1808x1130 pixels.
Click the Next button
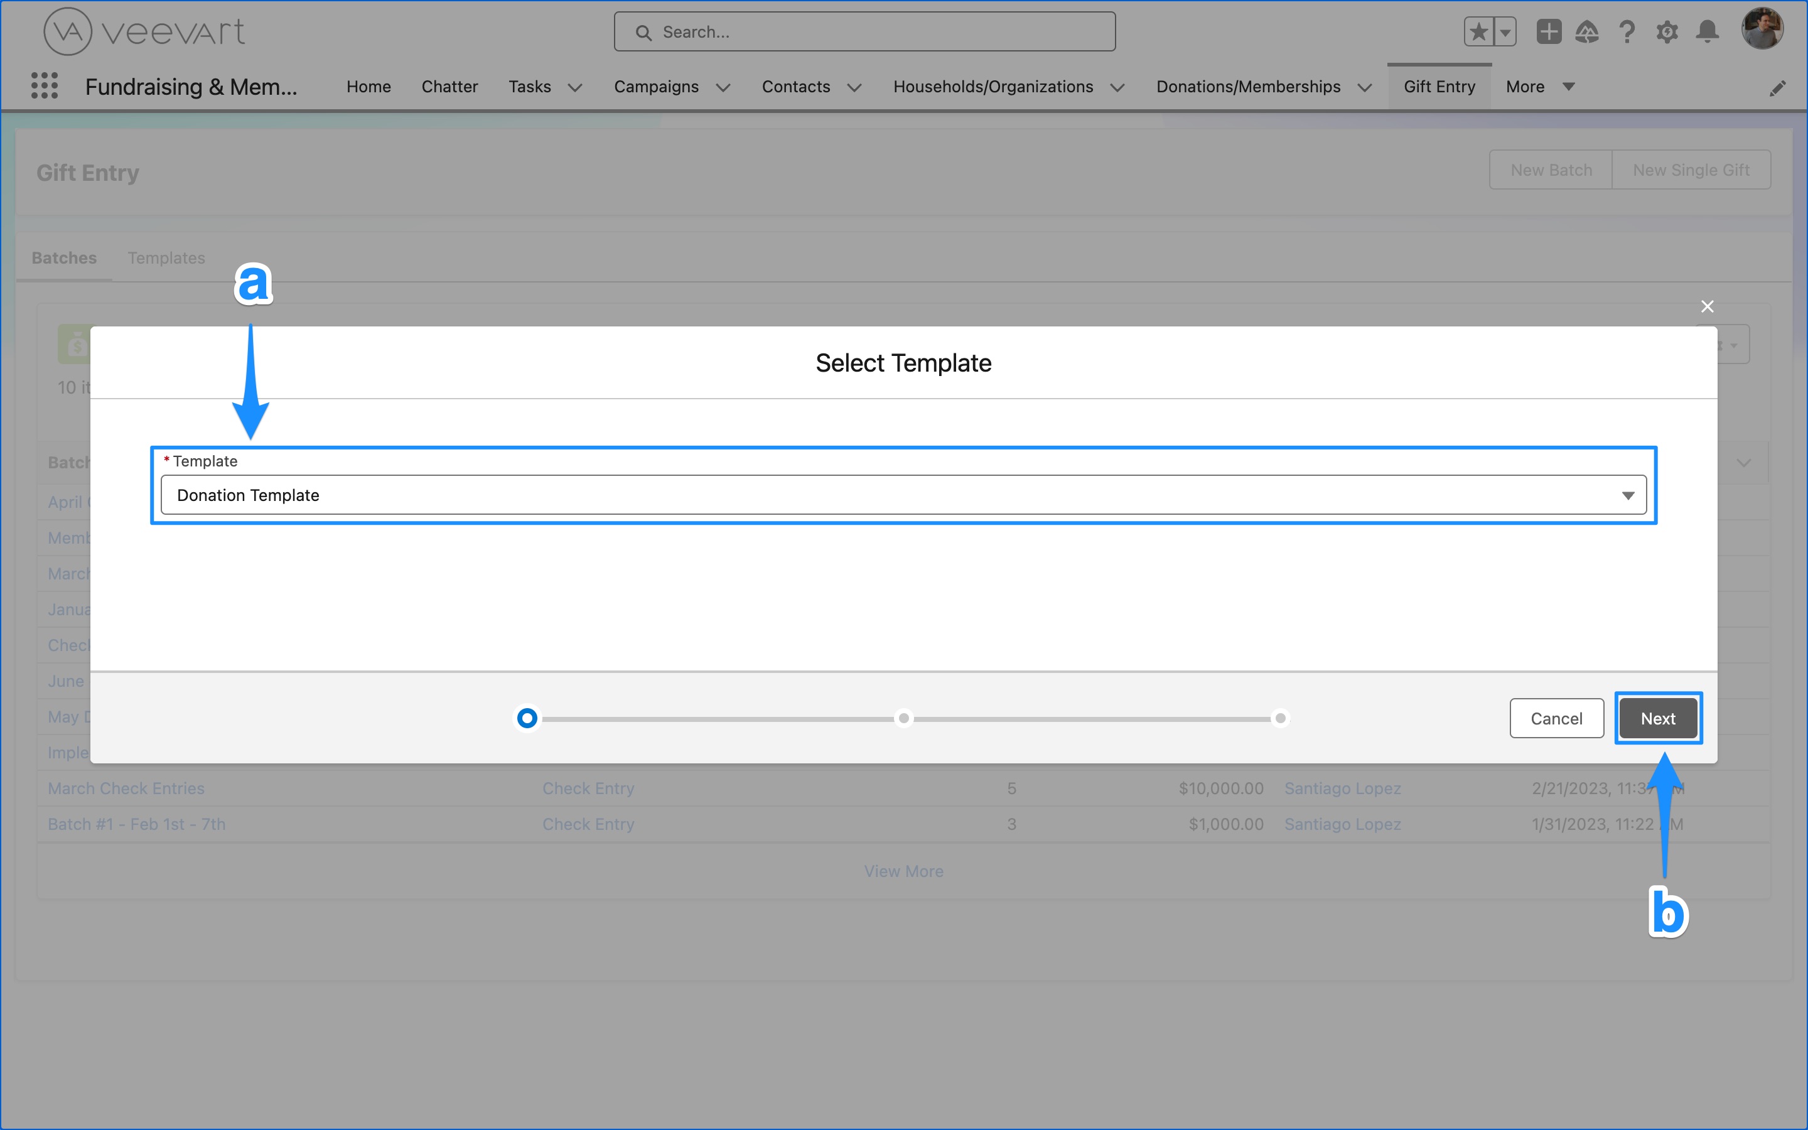(x=1658, y=718)
